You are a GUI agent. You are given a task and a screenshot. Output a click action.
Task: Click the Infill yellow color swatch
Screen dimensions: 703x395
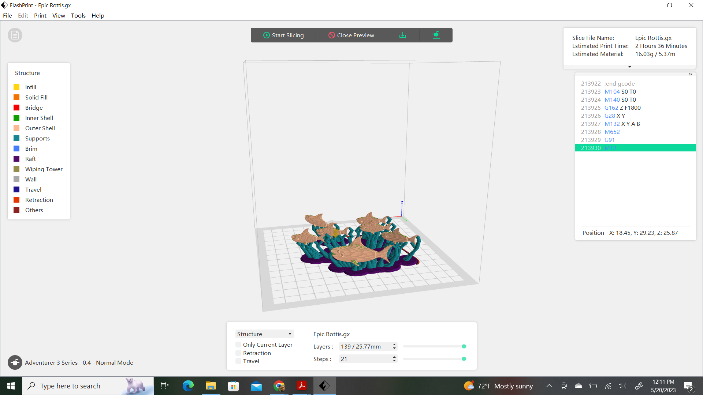[x=16, y=87]
